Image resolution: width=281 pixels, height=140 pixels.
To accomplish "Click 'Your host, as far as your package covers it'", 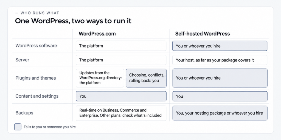I will click(220, 60).
